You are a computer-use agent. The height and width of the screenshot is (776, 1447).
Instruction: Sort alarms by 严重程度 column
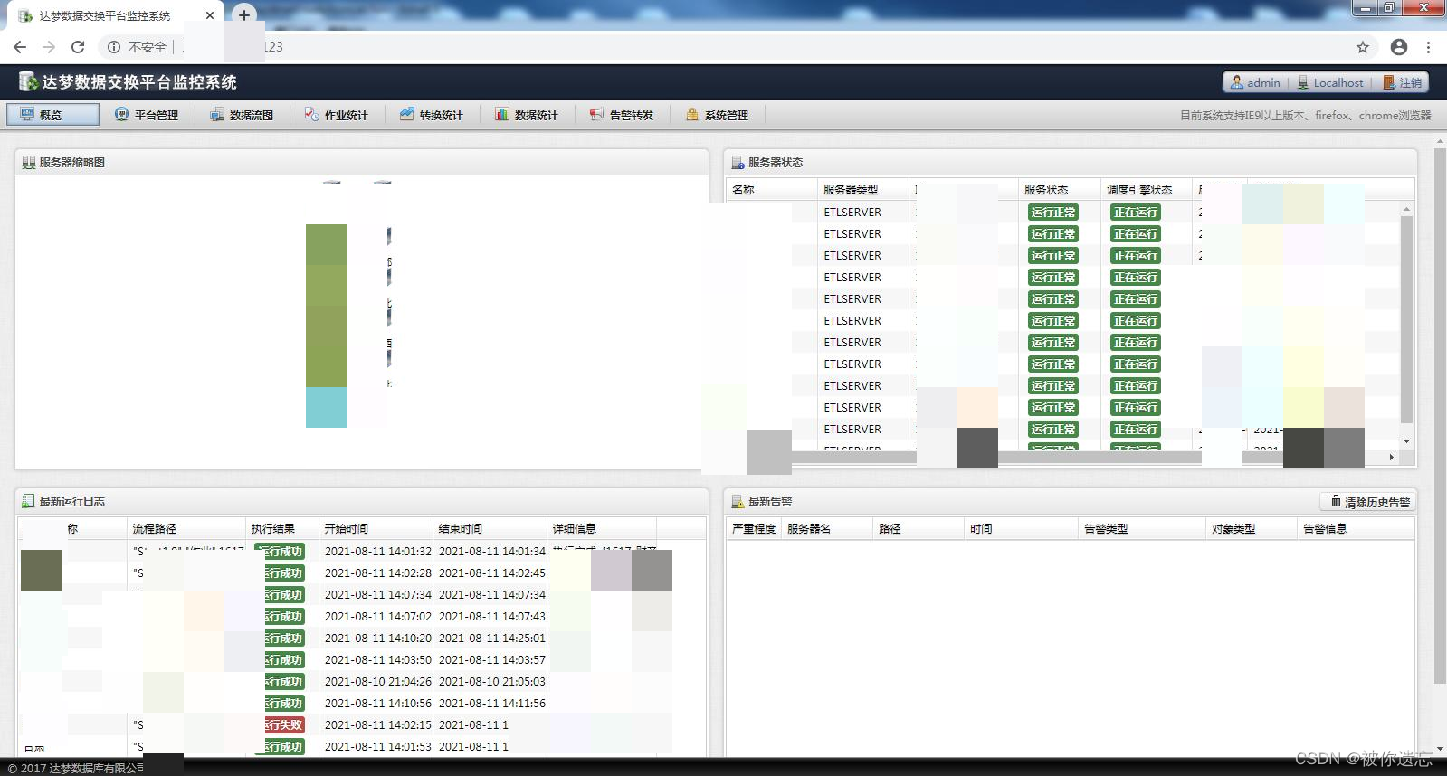pos(754,529)
